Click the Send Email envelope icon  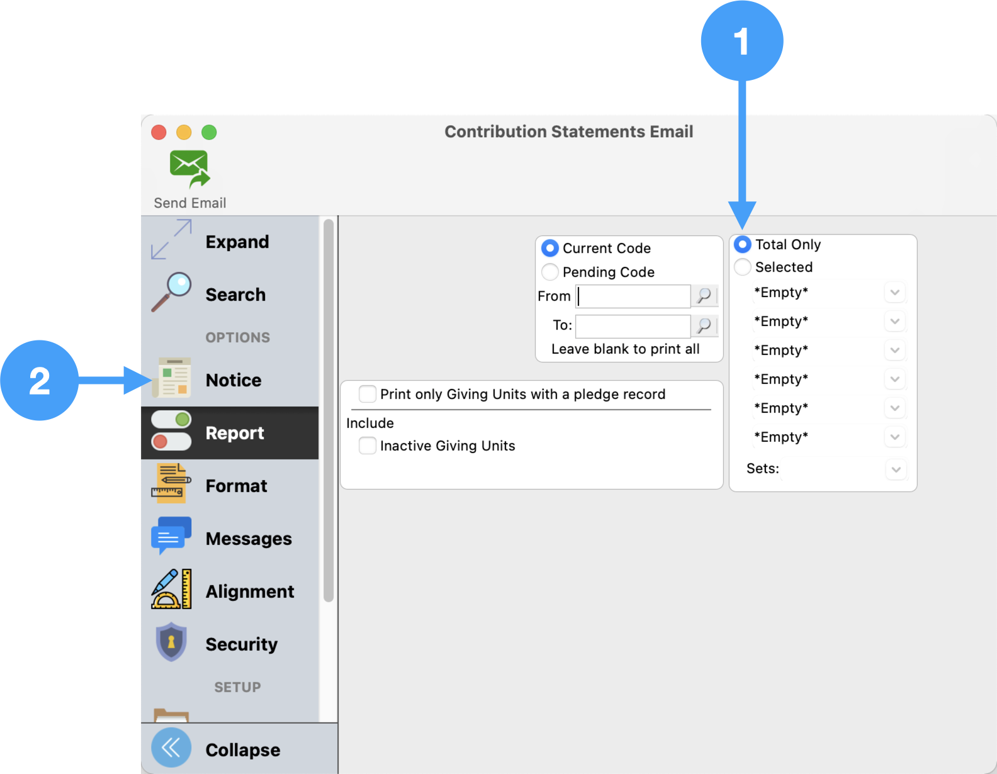190,169
